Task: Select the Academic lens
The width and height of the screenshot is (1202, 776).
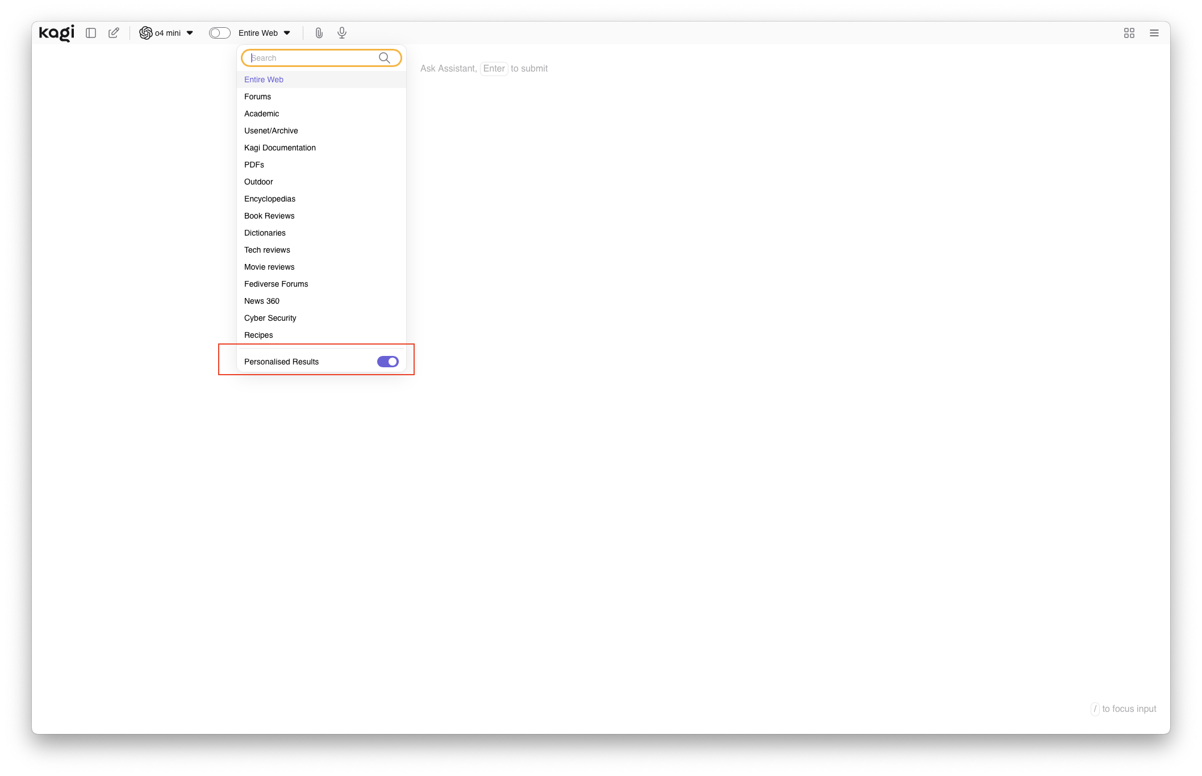Action: (261, 114)
